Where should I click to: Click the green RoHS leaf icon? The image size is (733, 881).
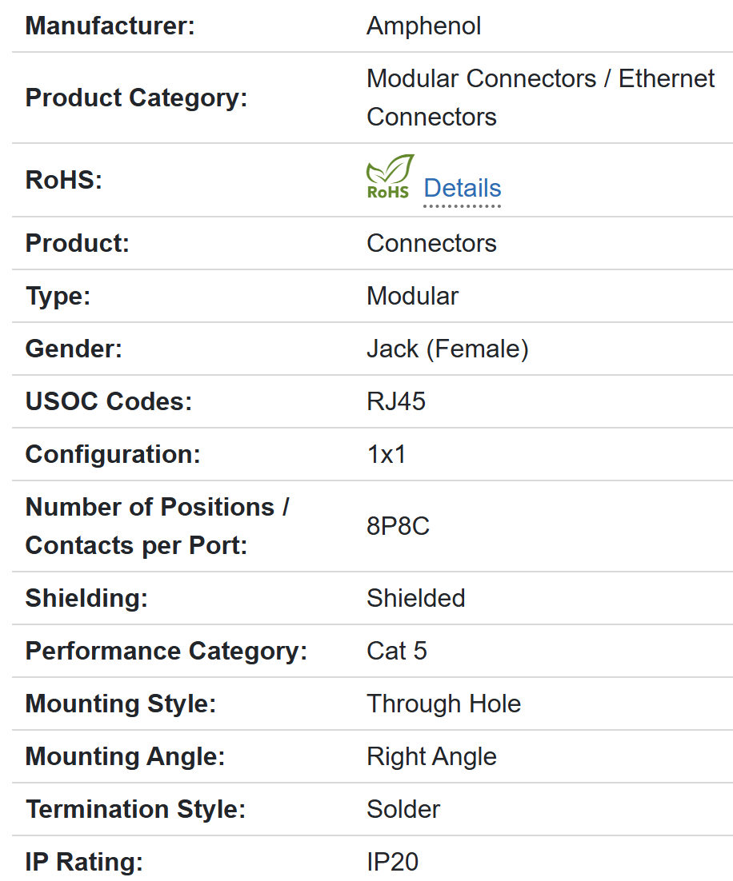[390, 177]
